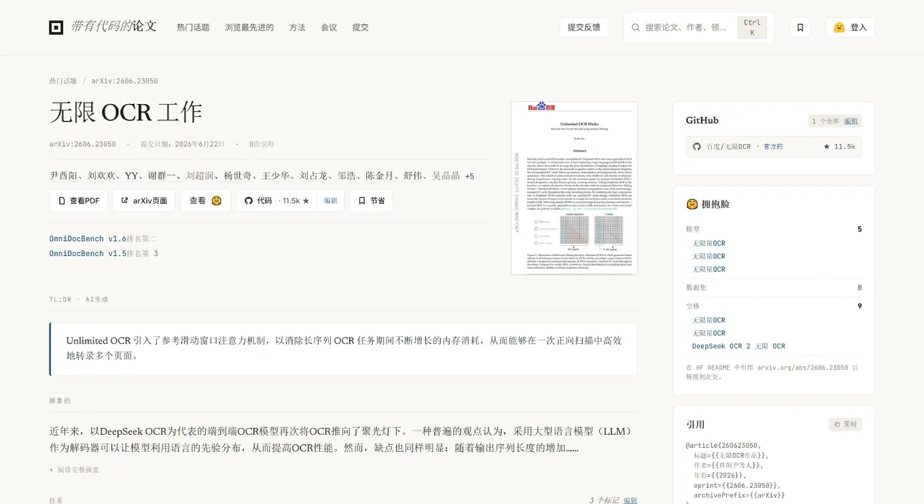
Task: Click author 刘超润
Action: (x=200, y=176)
